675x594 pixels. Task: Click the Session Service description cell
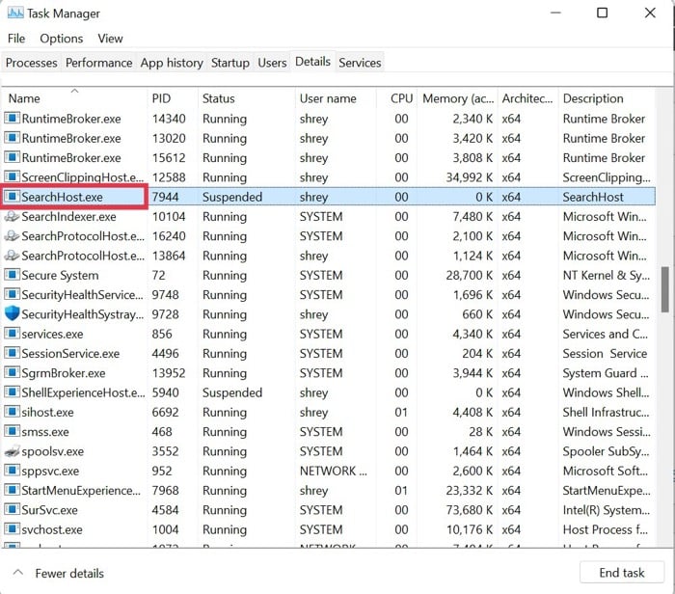(605, 353)
